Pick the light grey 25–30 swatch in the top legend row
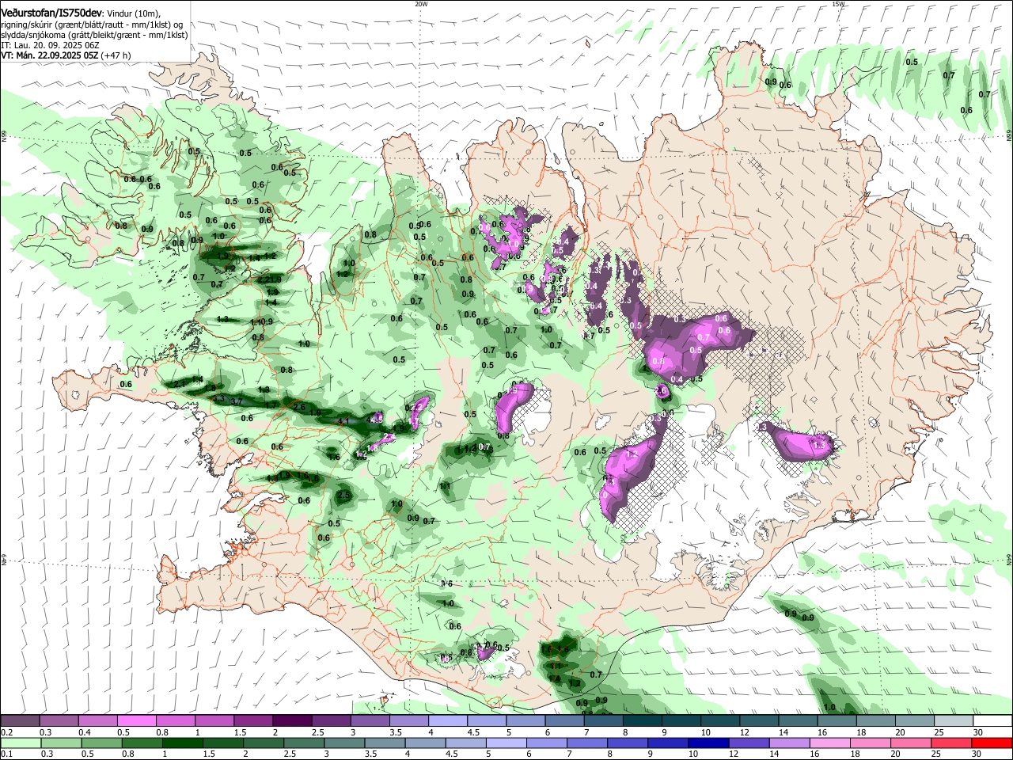Image resolution: width=1013 pixels, height=760 pixels. 954,720
